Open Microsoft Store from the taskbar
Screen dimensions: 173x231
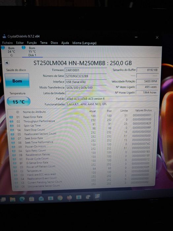32,199
